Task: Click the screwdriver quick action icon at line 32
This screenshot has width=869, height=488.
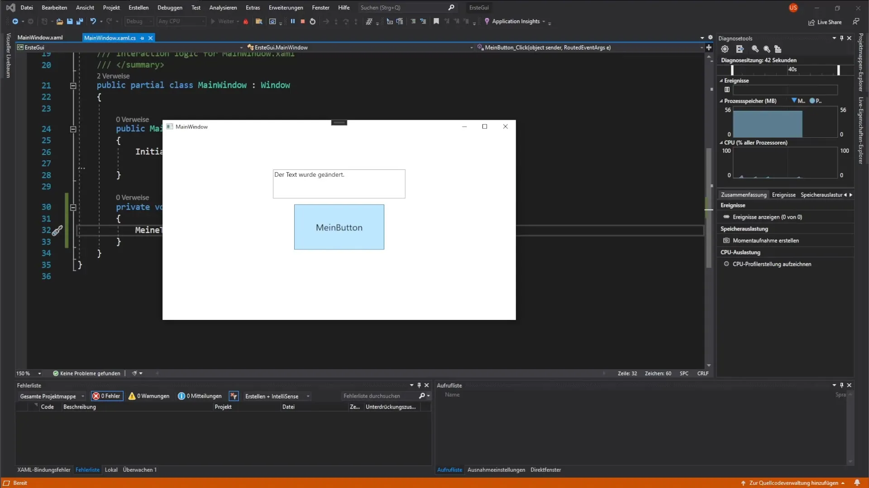Action: [x=57, y=231]
